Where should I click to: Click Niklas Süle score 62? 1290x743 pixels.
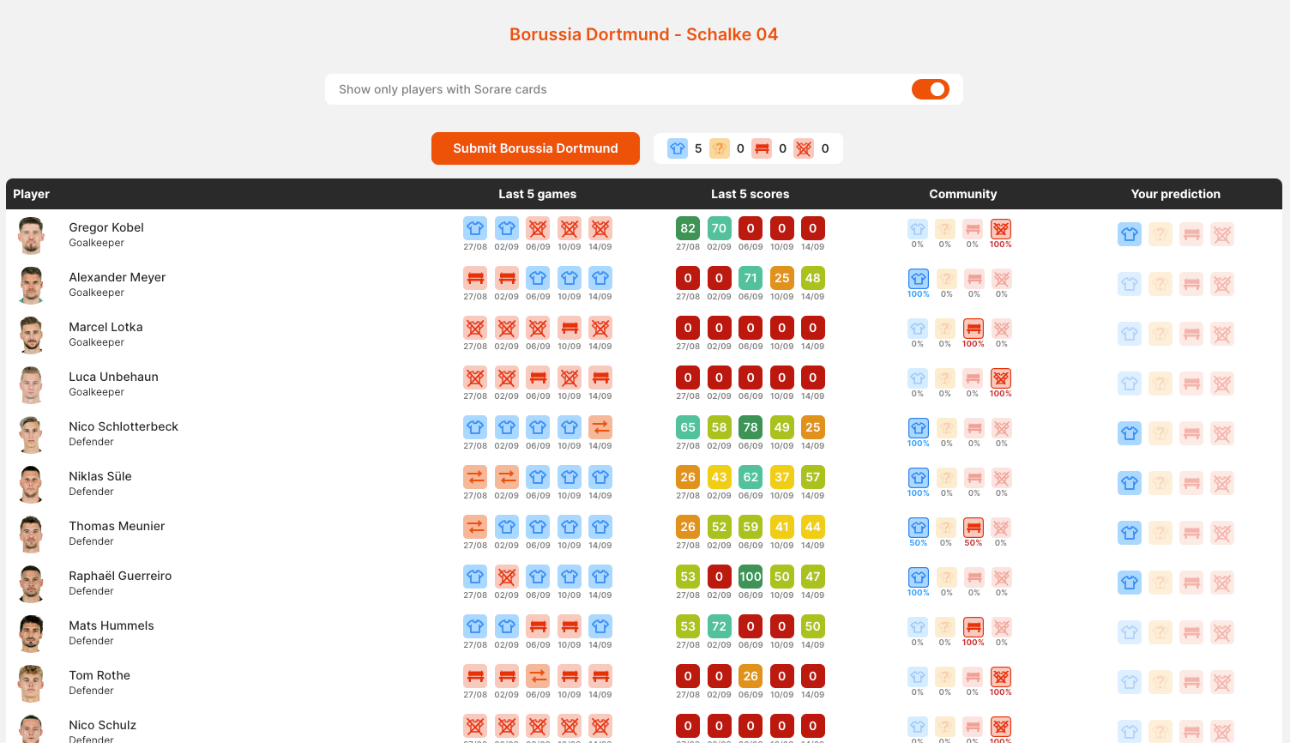pyautogui.click(x=750, y=477)
